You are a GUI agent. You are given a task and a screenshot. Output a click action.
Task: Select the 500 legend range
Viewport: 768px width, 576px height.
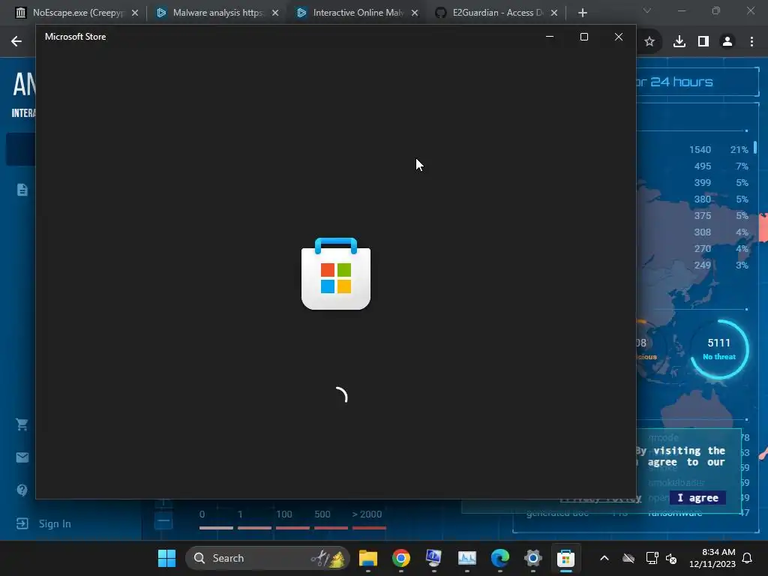331,519
